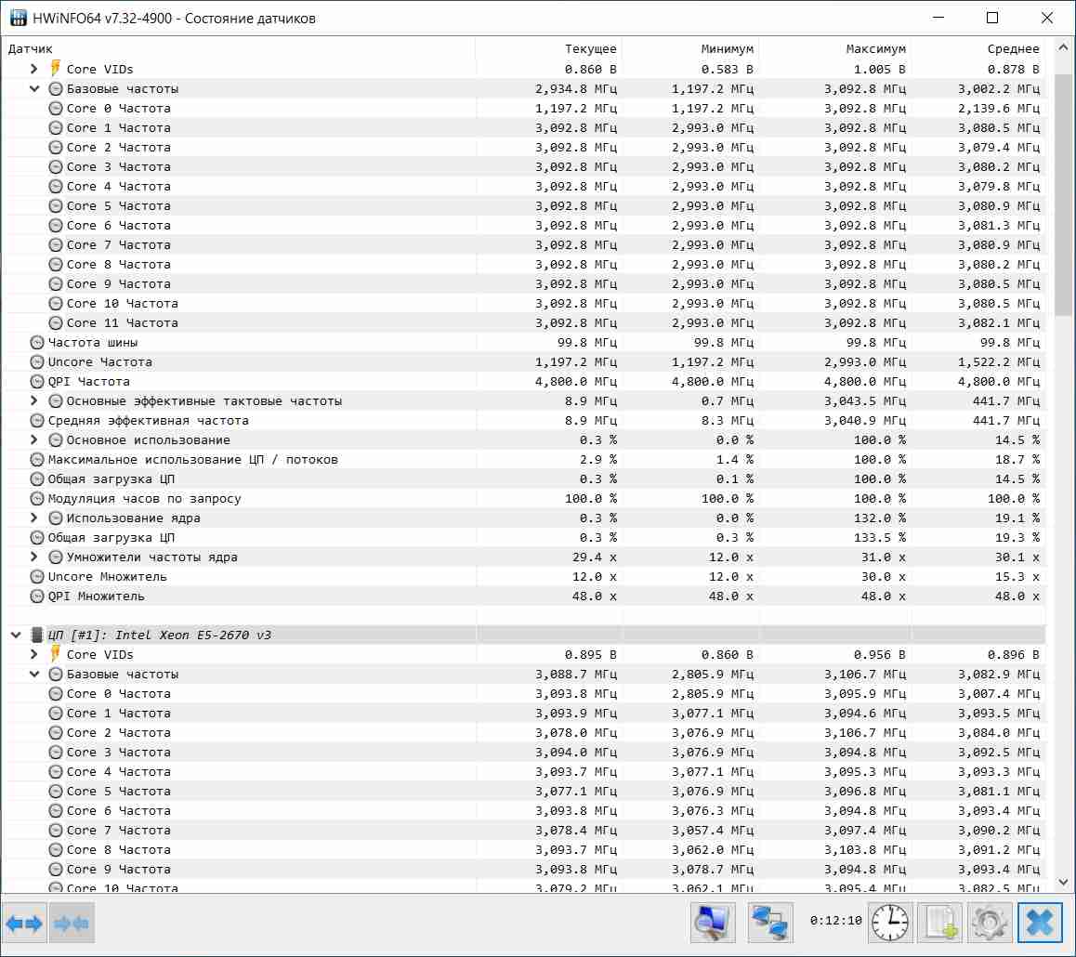Select Модуляция часов по запросу row
Image resolution: width=1076 pixels, height=957 pixels.
pos(524,499)
